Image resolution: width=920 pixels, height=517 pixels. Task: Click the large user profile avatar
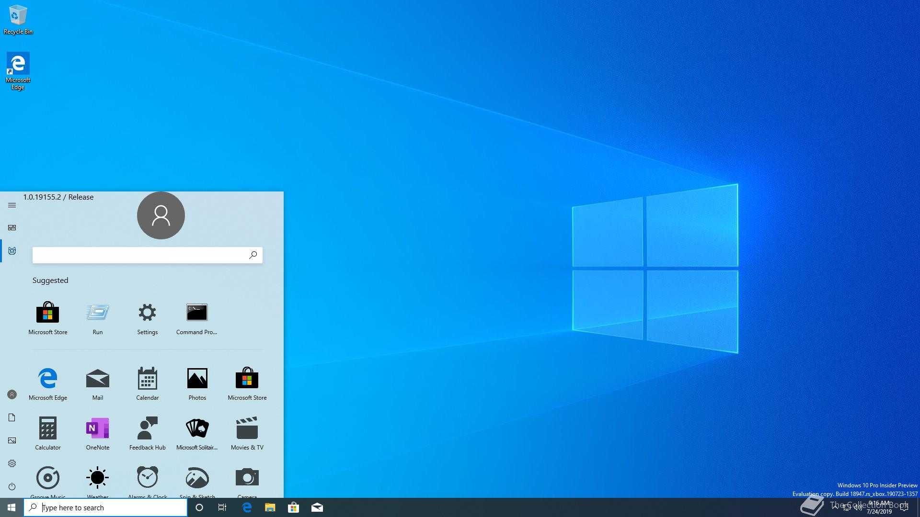point(161,215)
